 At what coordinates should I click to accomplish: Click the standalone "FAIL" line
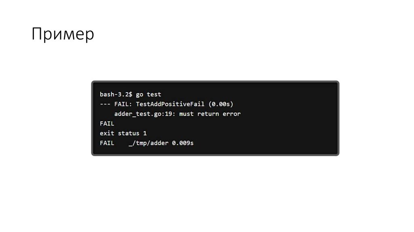pyautogui.click(x=107, y=124)
